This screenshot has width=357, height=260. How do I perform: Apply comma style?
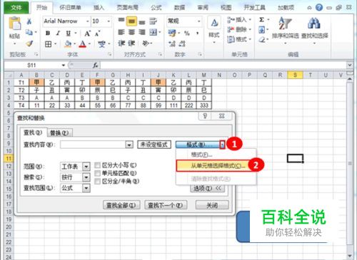[197, 33]
